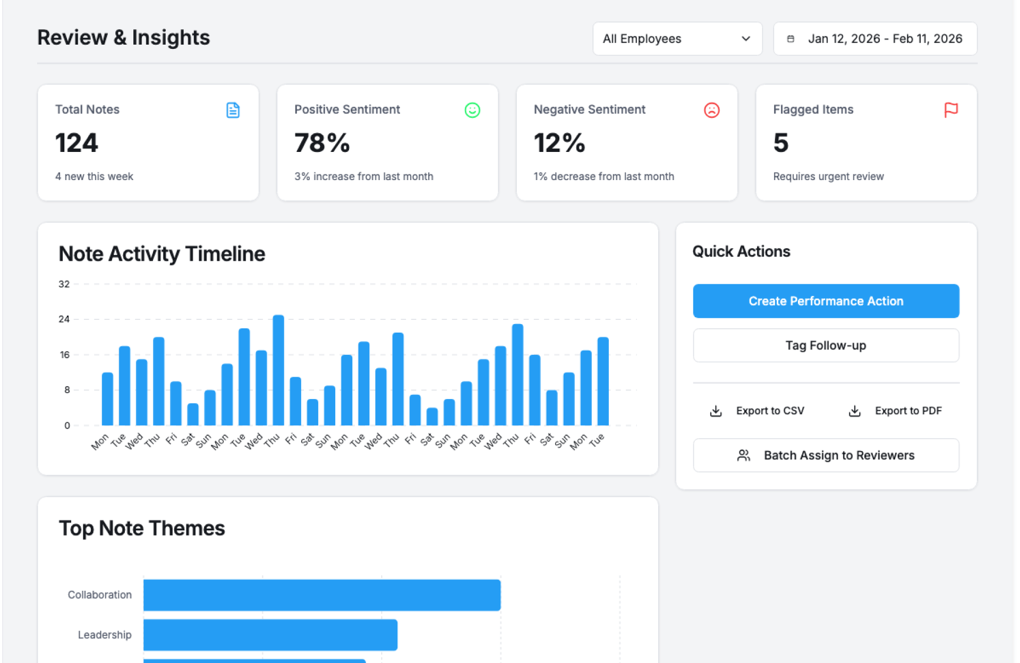1020x663 pixels.
Task: Click the chevron arrow in employee filter
Action: [x=745, y=39]
